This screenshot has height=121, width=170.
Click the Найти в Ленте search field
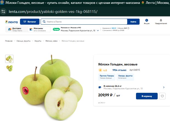tap(84, 22)
